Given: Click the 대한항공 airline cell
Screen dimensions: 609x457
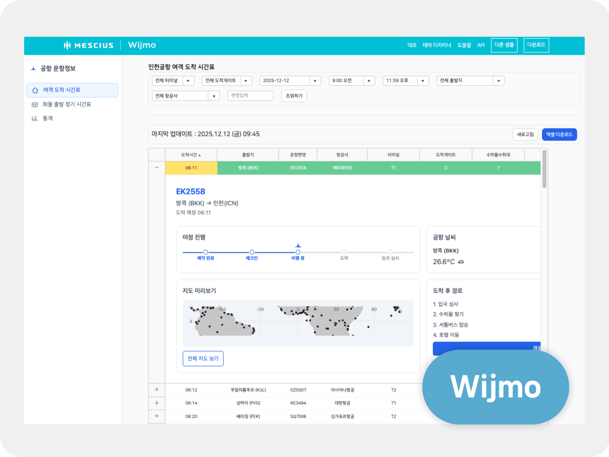Looking at the screenshot, I should click(x=343, y=403).
